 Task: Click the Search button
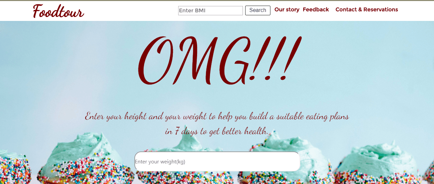[x=258, y=10]
